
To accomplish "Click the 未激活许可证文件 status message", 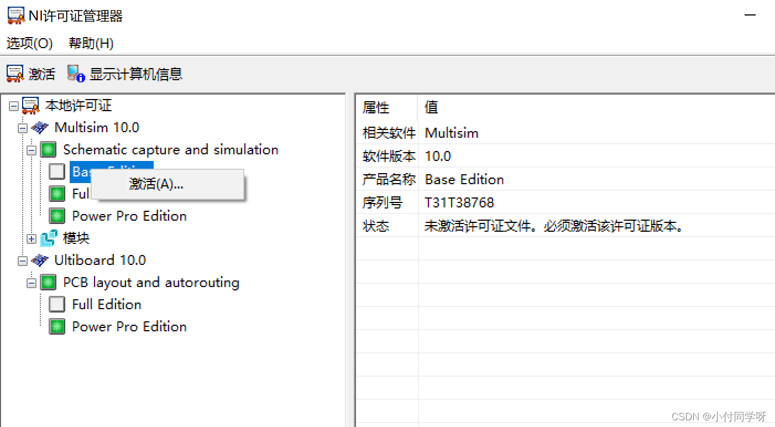I will (554, 226).
